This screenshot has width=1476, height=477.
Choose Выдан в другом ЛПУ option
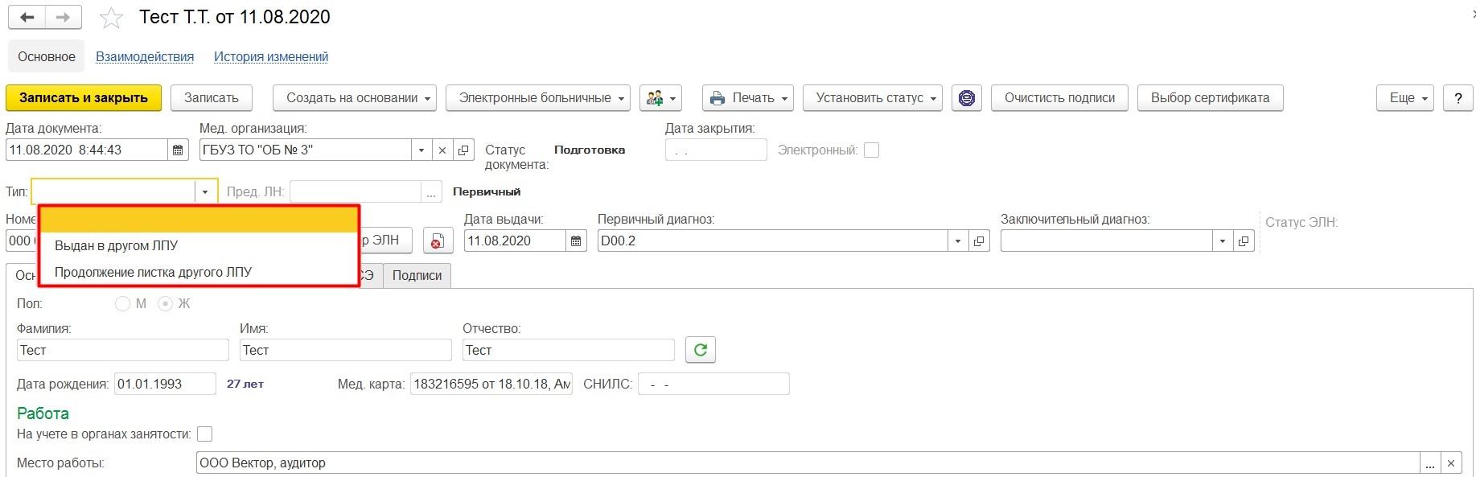pyautogui.click(x=117, y=246)
